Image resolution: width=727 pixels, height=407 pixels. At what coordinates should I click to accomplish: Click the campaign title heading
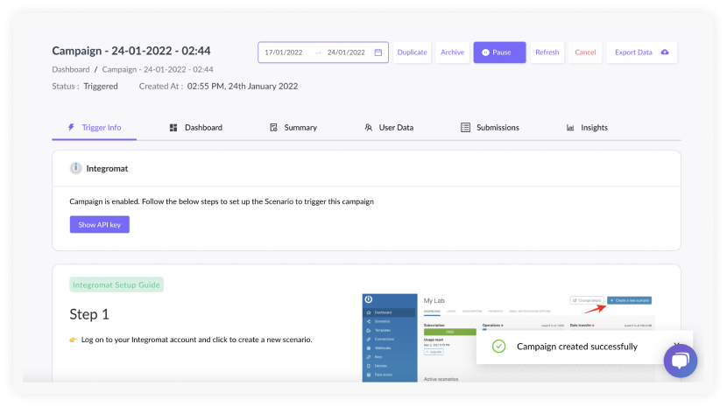point(131,51)
